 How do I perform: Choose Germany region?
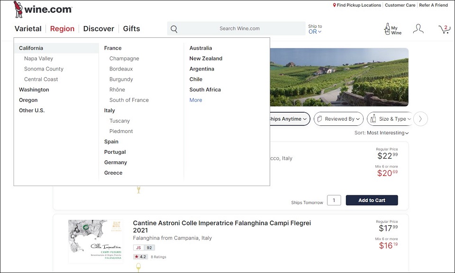116,163
